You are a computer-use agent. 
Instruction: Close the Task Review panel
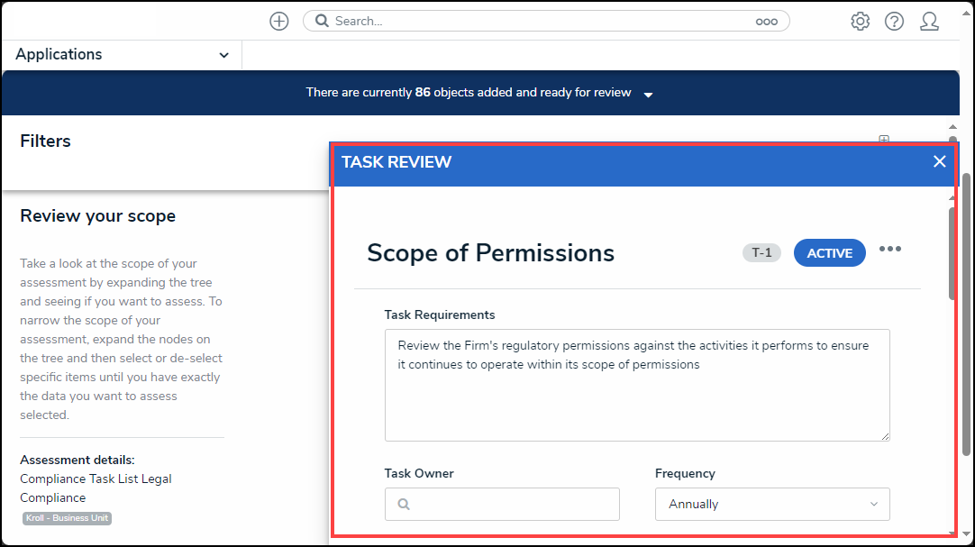tap(939, 161)
